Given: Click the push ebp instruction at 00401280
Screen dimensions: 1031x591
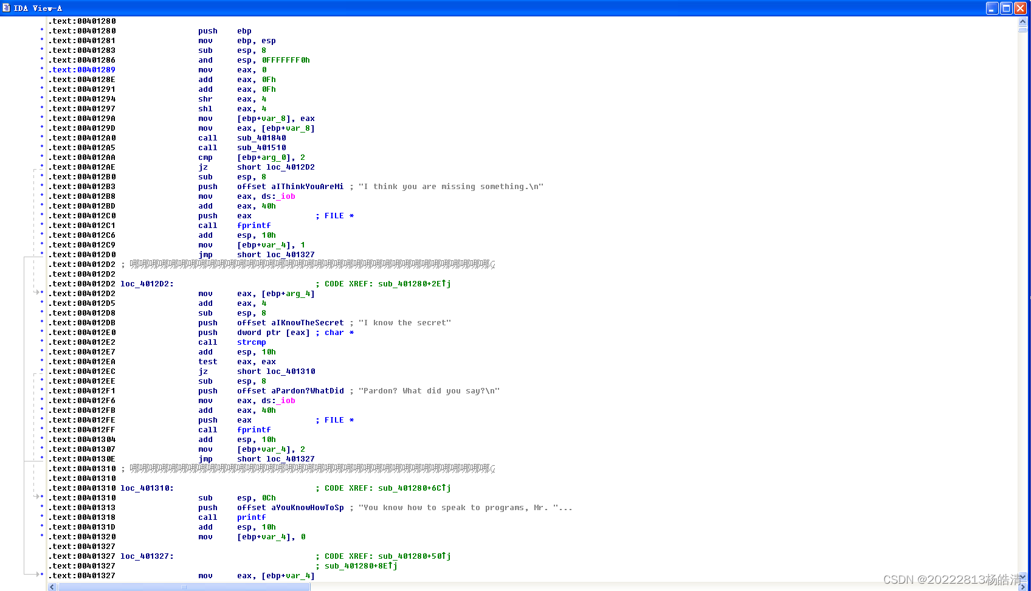Looking at the screenshot, I should tap(225, 31).
